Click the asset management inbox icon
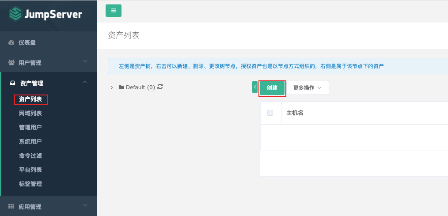The width and height of the screenshot is (448, 216). pos(12,83)
